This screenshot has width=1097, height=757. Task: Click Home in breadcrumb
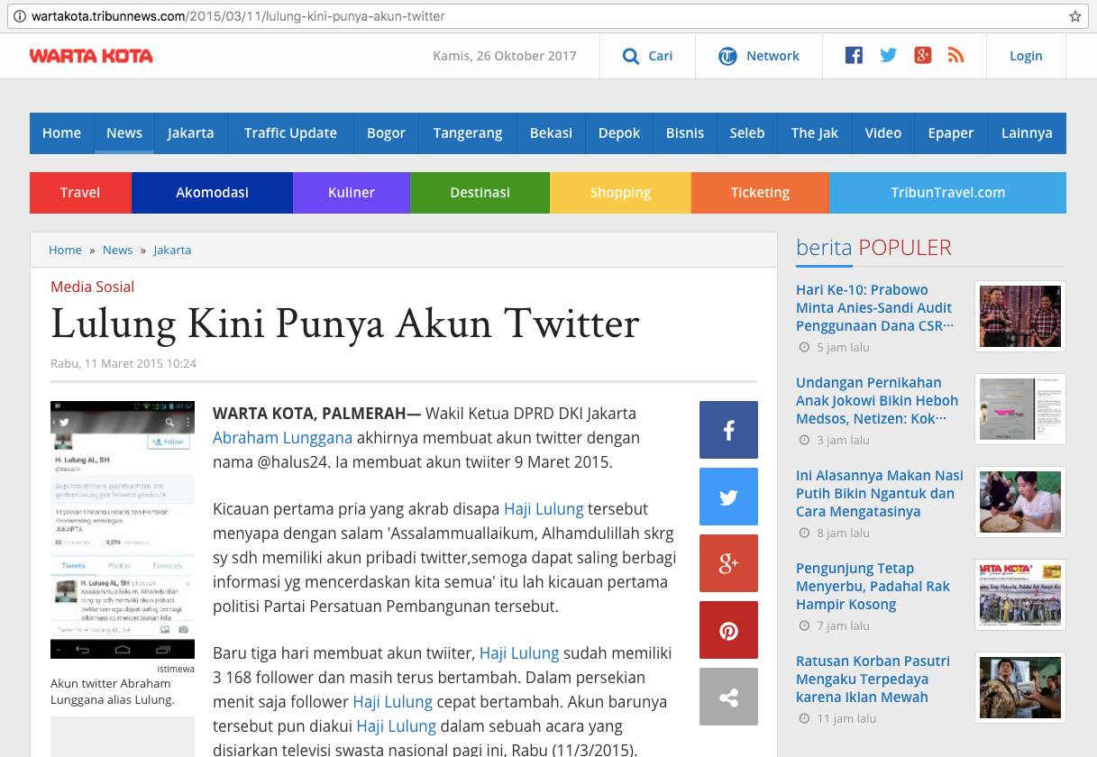[65, 250]
